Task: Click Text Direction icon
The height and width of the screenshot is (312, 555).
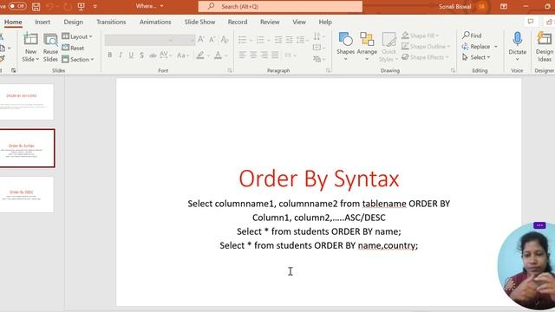Action: click(318, 36)
